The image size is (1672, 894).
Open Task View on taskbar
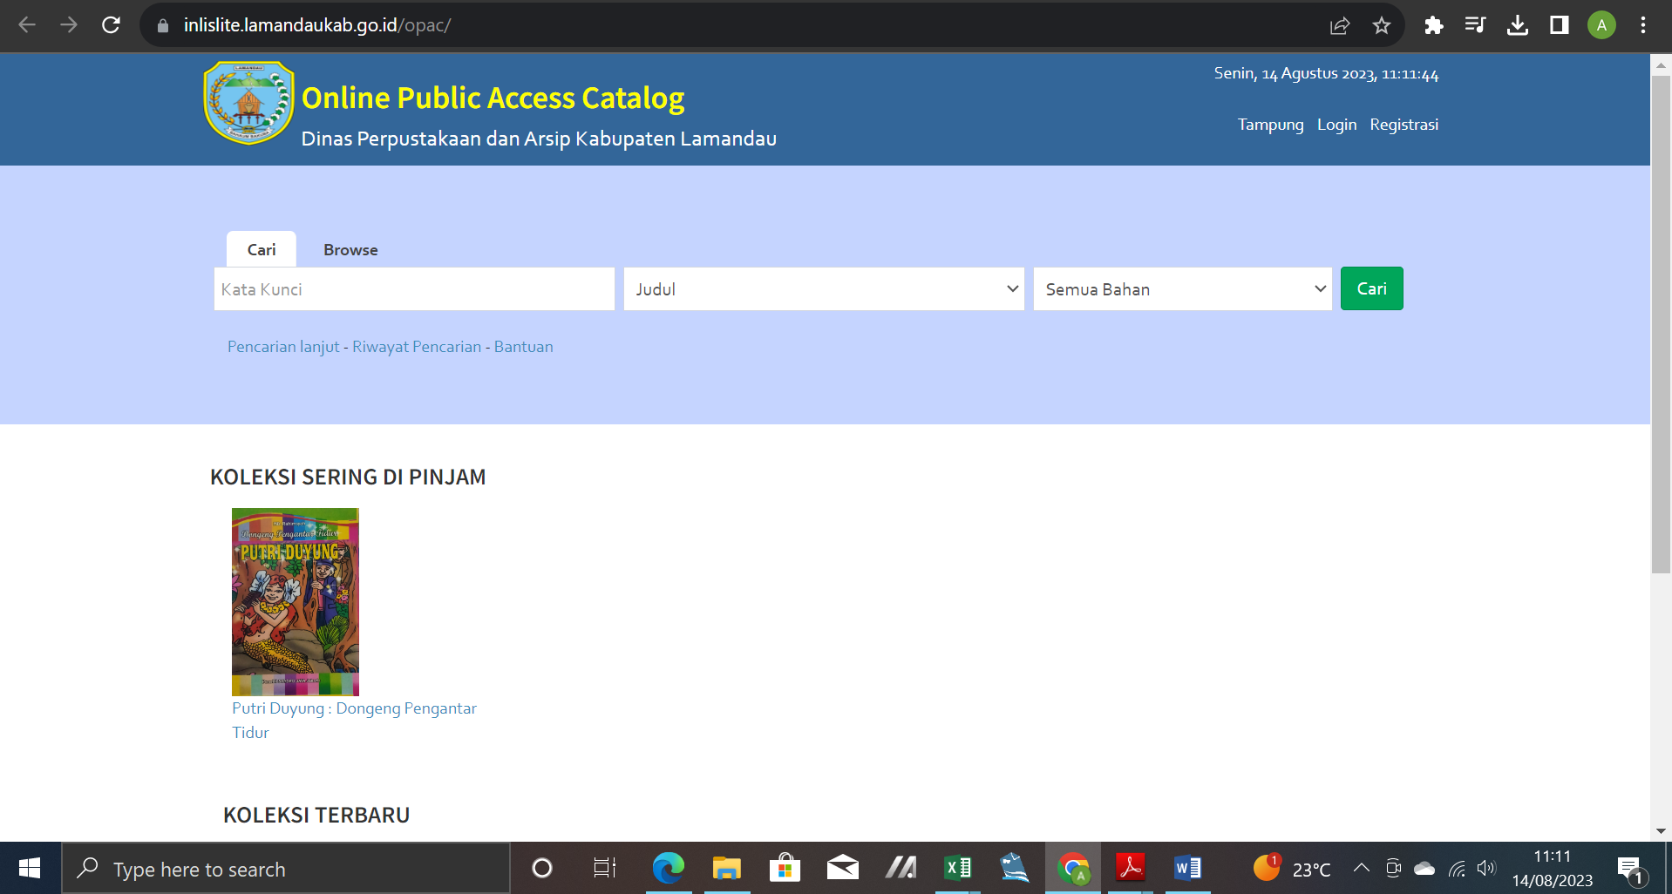pyautogui.click(x=605, y=868)
